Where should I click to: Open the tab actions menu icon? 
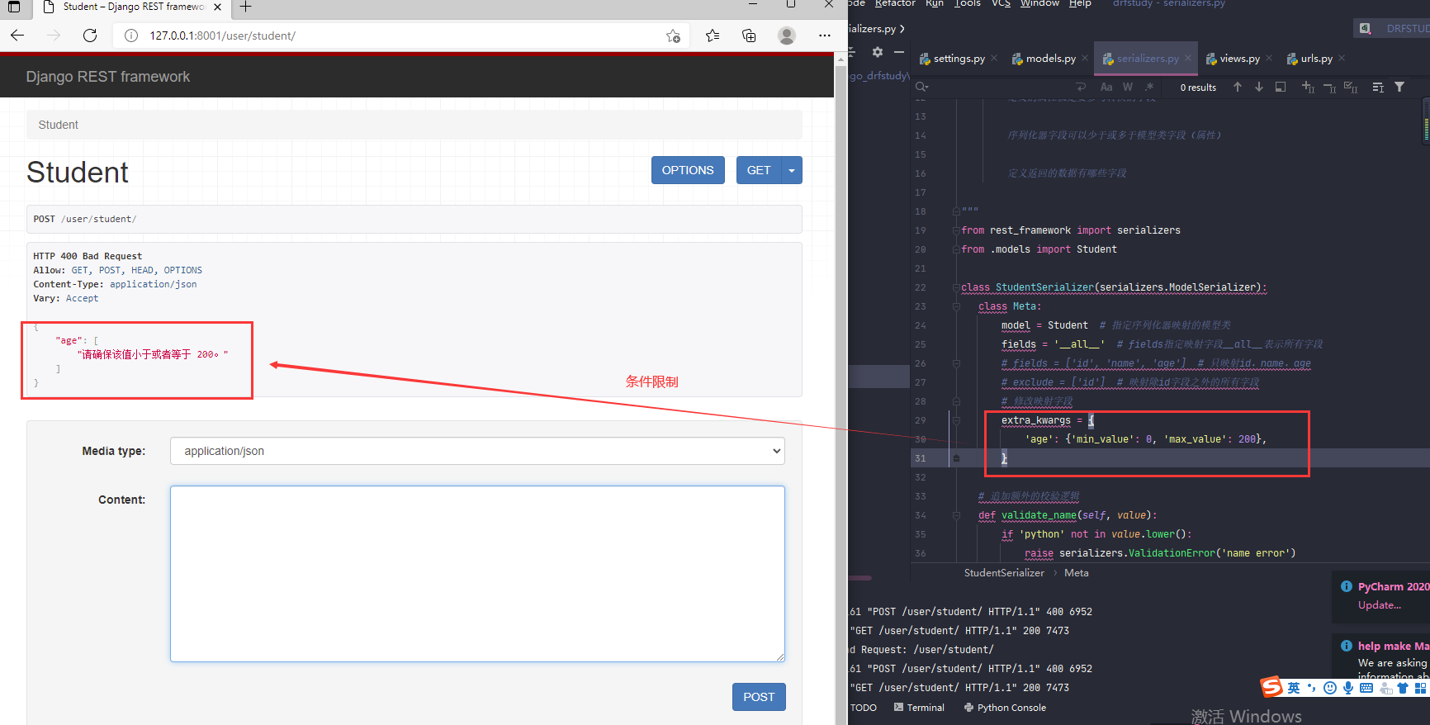coord(14,7)
